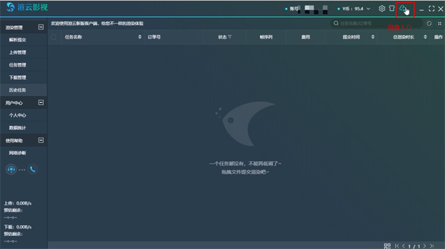Collapse the 使用帮助 section

41,141
